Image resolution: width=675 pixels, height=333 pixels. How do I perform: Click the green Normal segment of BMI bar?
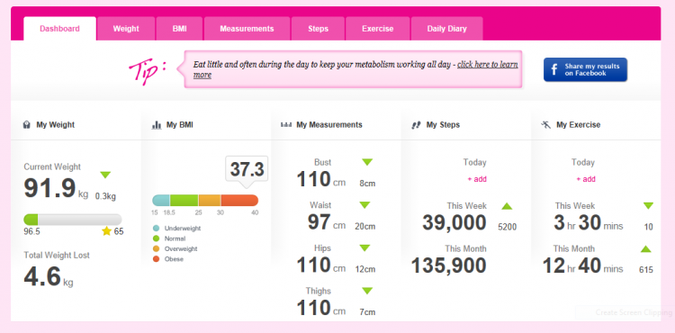tap(184, 200)
